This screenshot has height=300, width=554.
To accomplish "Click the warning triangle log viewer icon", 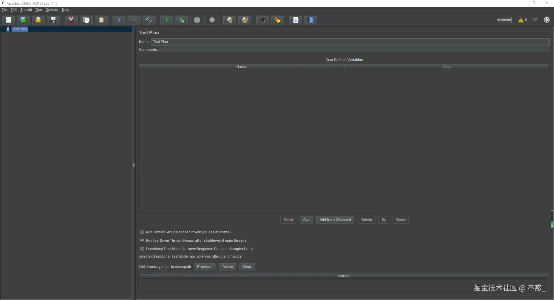I will point(521,20).
